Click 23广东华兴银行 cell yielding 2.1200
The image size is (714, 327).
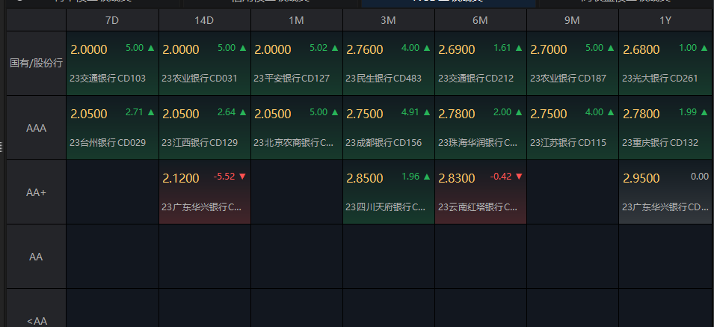pyautogui.click(x=204, y=192)
